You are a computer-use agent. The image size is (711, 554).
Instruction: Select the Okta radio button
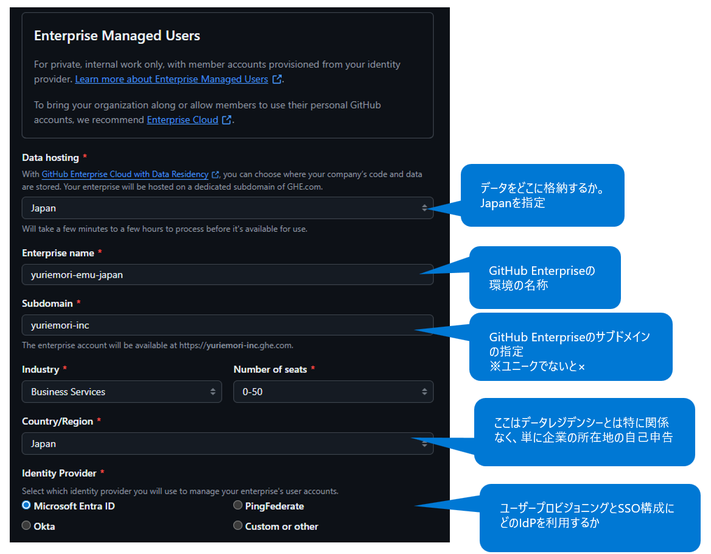pyautogui.click(x=26, y=526)
